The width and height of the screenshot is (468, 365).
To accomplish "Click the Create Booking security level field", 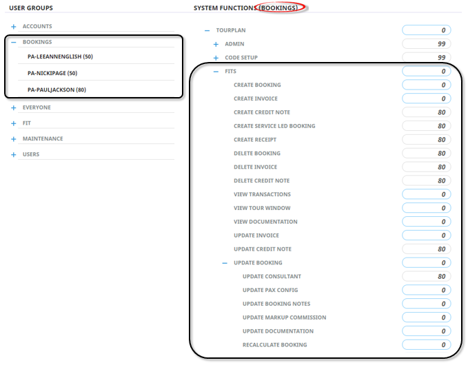I will pos(426,85).
